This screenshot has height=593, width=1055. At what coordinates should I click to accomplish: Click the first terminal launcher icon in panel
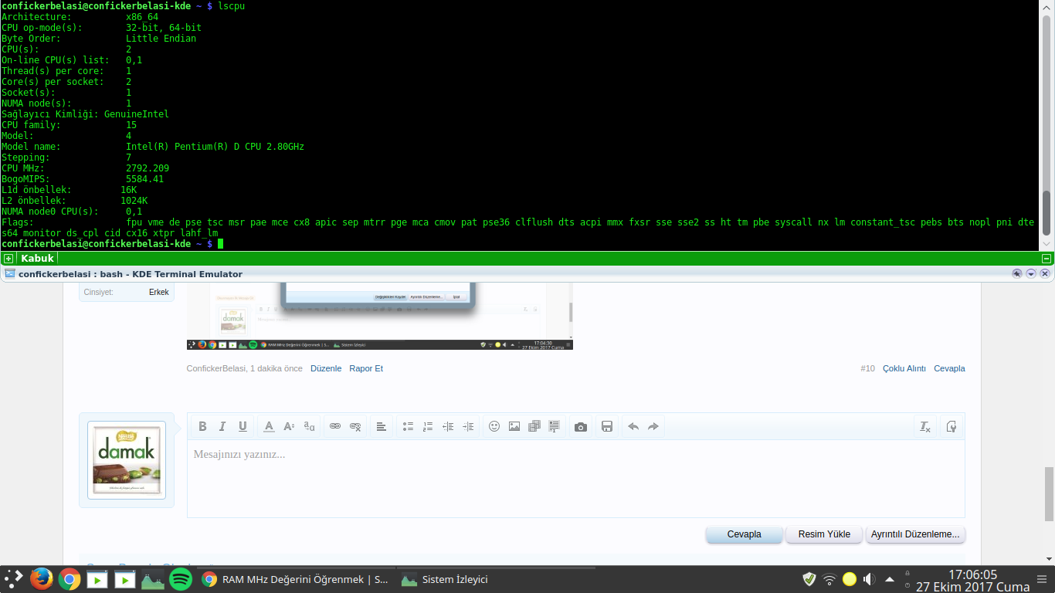[x=97, y=579]
